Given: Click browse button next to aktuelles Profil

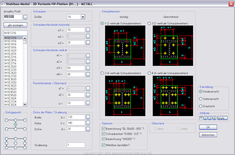Looking at the screenshot, I should tap(25, 17).
